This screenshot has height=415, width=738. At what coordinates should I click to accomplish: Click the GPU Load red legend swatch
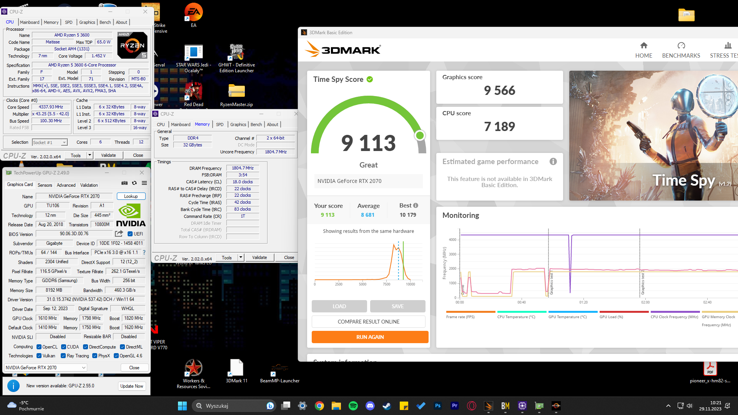(x=624, y=312)
